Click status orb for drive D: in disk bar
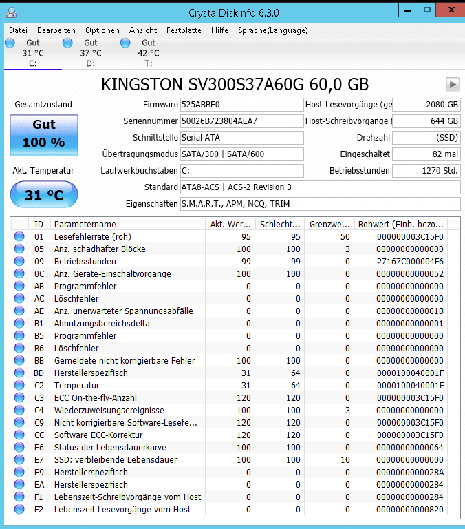Image resolution: width=465 pixels, height=529 pixels. 67,43
